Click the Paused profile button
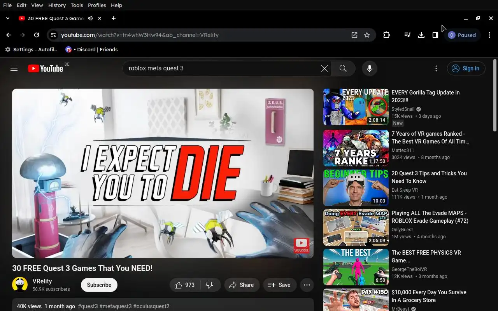The image size is (498, 311). click(x=463, y=35)
